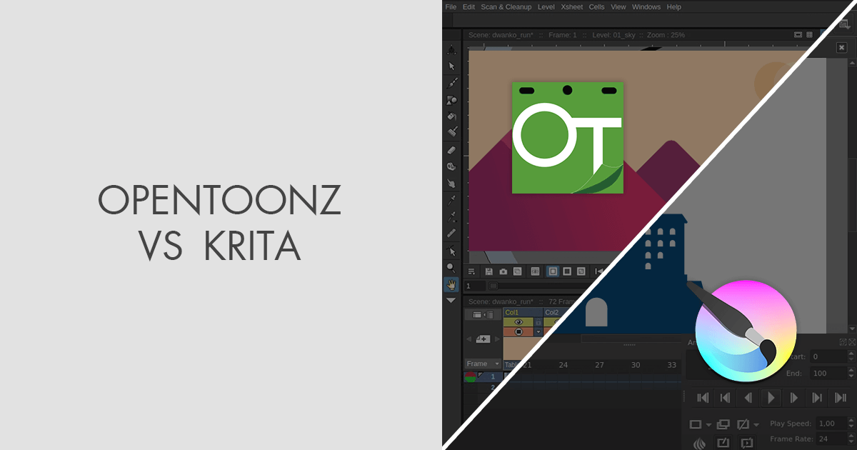The height and width of the screenshot is (450, 857).
Task: Toggle the render visibility circle on Col1
Action: pyautogui.click(x=518, y=331)
